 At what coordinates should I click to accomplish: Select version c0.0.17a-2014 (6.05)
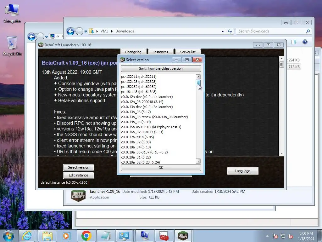tap(158, 137)
